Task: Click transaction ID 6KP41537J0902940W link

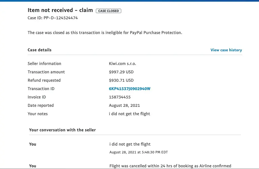Action: tap(130, 89)
